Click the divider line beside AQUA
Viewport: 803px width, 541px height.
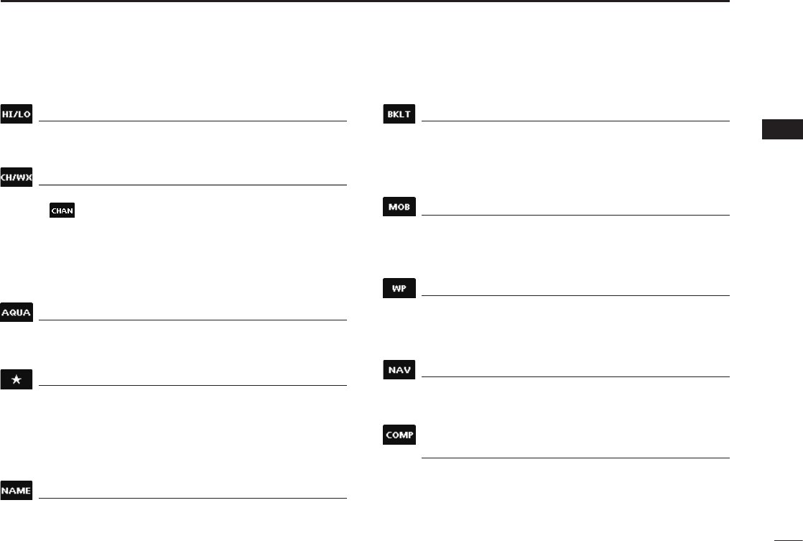(192, 320)
